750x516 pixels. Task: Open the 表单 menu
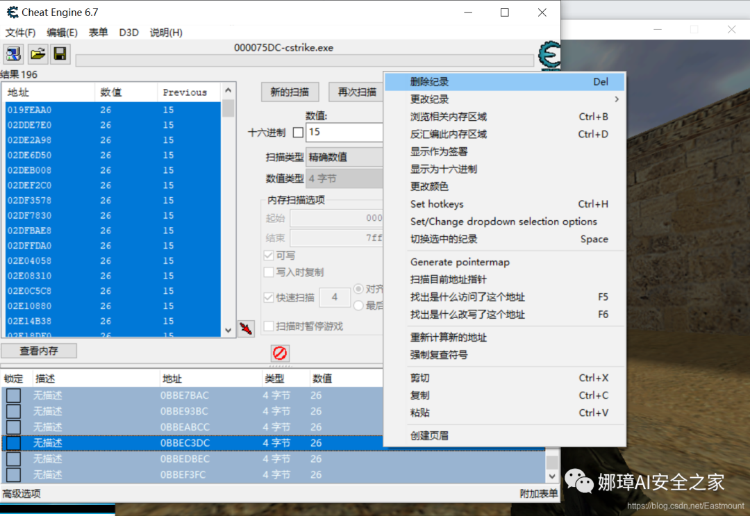[x=98, y=33]
